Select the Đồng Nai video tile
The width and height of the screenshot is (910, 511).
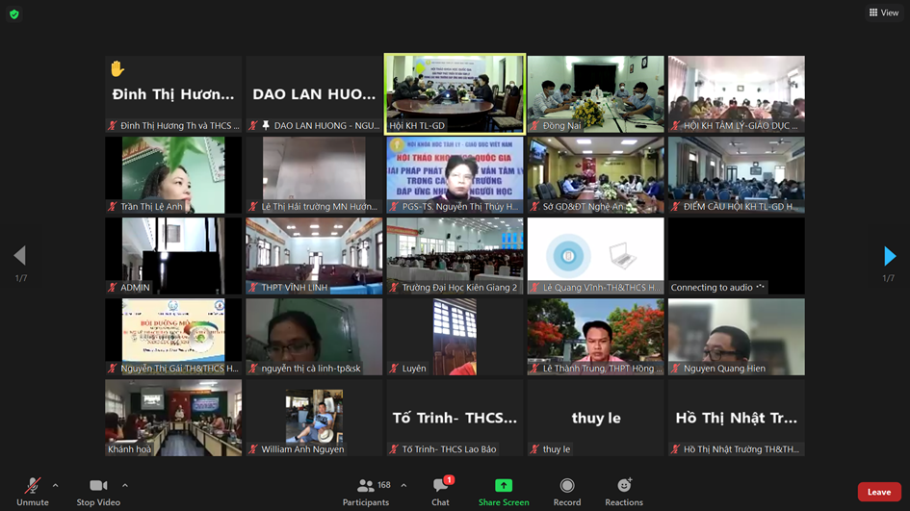tap(595, 92)
